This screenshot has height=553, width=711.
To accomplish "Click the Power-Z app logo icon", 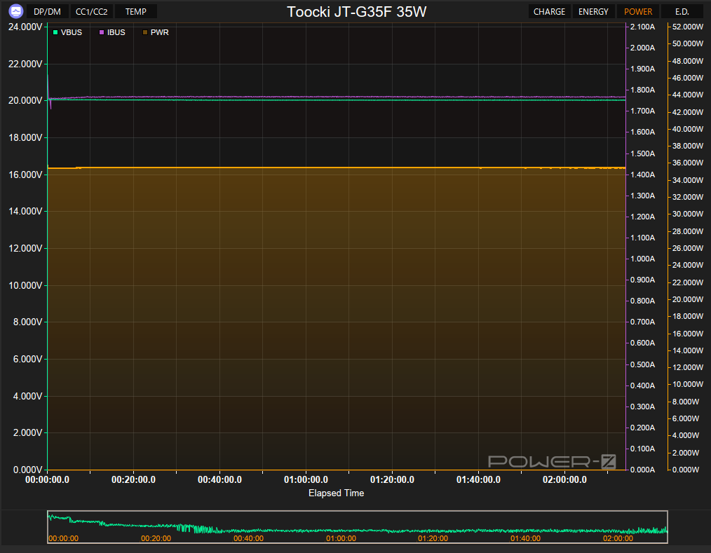I will [x=16, y=11].
